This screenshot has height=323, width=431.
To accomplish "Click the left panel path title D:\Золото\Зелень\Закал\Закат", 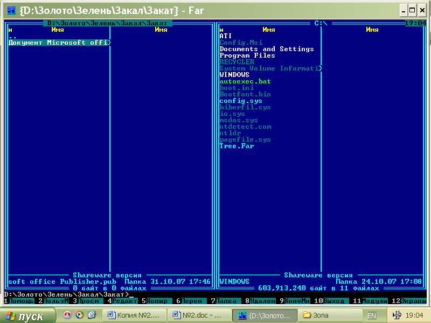I will 107,23.
